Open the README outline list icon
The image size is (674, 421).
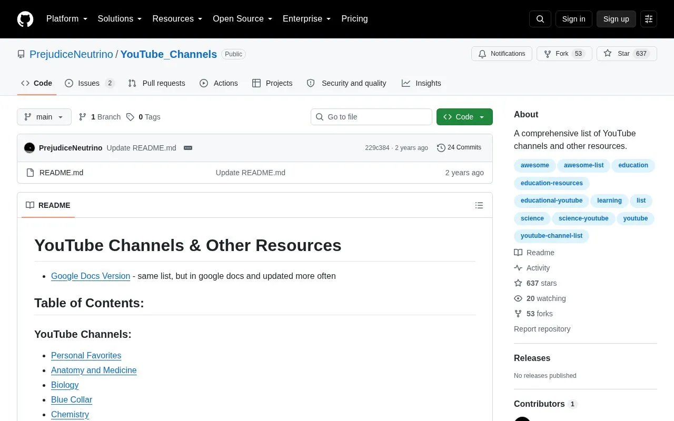coord(479,205)
